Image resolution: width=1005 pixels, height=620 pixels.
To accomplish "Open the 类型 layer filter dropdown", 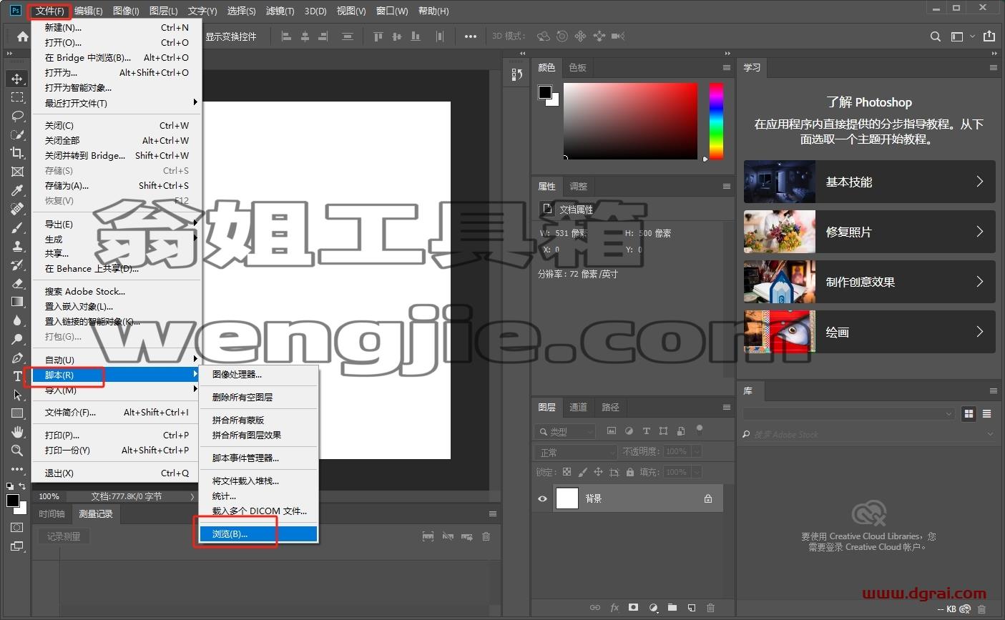I will (x=565, y=431).
